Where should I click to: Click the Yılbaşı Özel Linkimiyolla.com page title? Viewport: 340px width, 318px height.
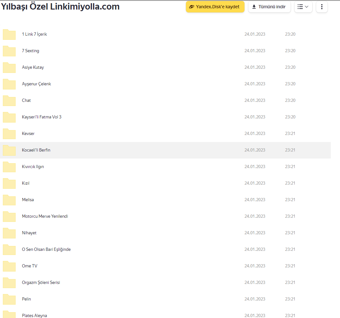60,7
